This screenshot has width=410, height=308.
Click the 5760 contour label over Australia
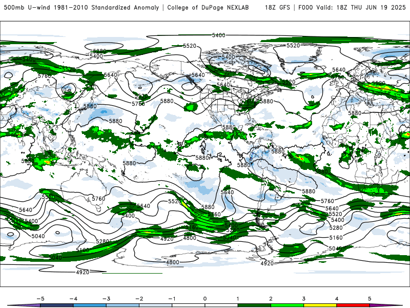tap(98, 199)
